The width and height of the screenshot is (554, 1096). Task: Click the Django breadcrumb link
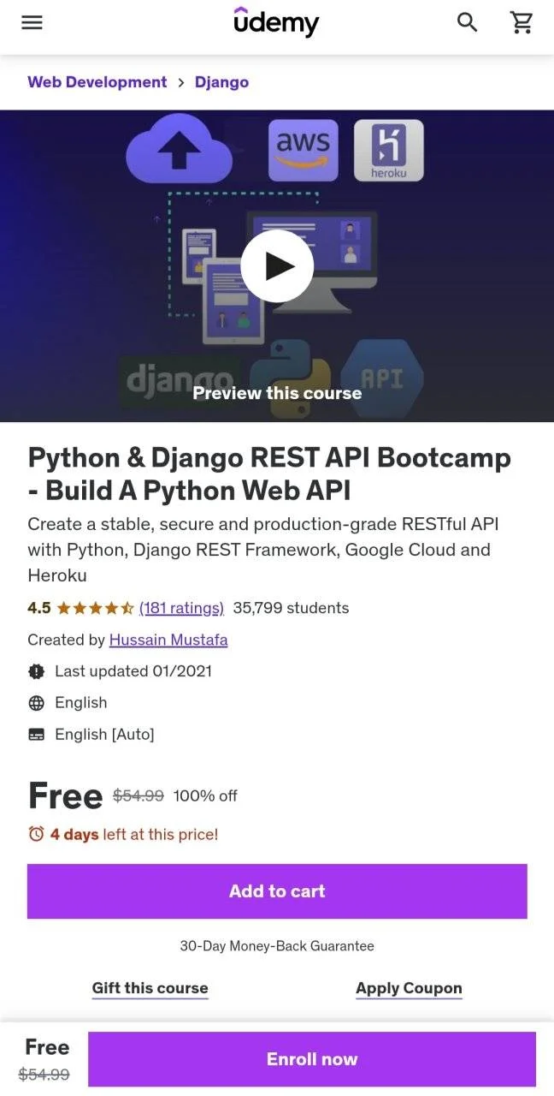pos(221,82)
